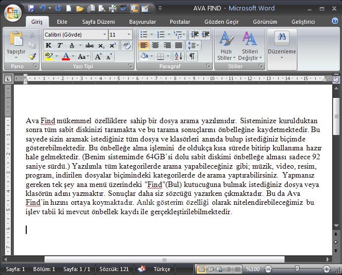Viewport: 342px width, 275px height.
Task: Align text left
Action: pyautogui.click(x=144, y=46)
